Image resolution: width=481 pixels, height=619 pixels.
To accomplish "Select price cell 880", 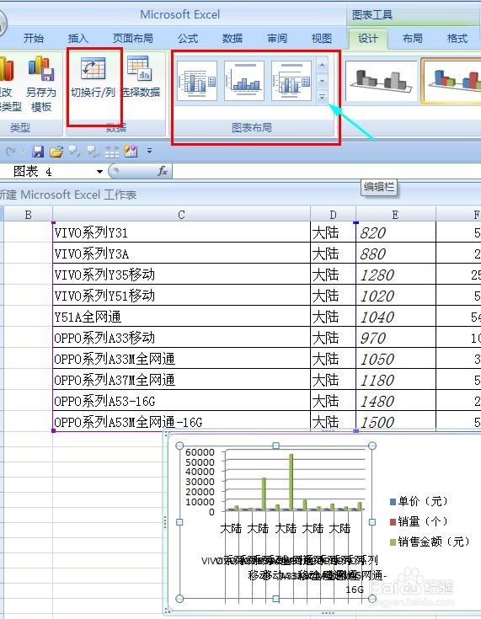I will [x=396, y=253].
